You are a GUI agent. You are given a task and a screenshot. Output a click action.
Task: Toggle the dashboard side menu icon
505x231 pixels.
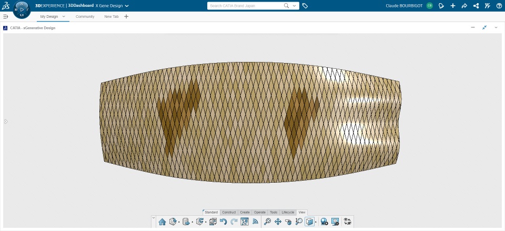(5, 17)
